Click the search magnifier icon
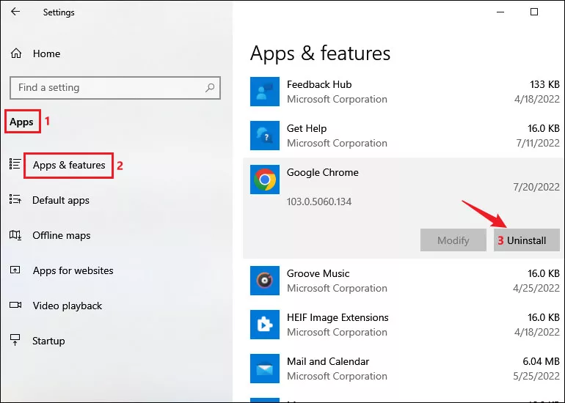565x403 pixels. (210, 87)
